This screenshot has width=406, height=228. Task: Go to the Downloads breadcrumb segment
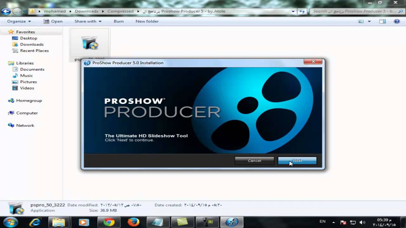pyautogui.click(x=87, y=11)
